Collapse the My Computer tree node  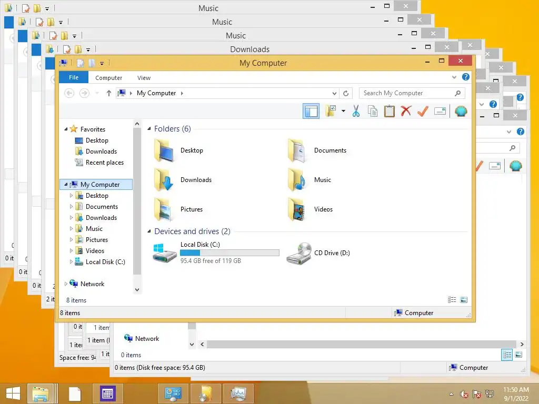tap(66, 185)
